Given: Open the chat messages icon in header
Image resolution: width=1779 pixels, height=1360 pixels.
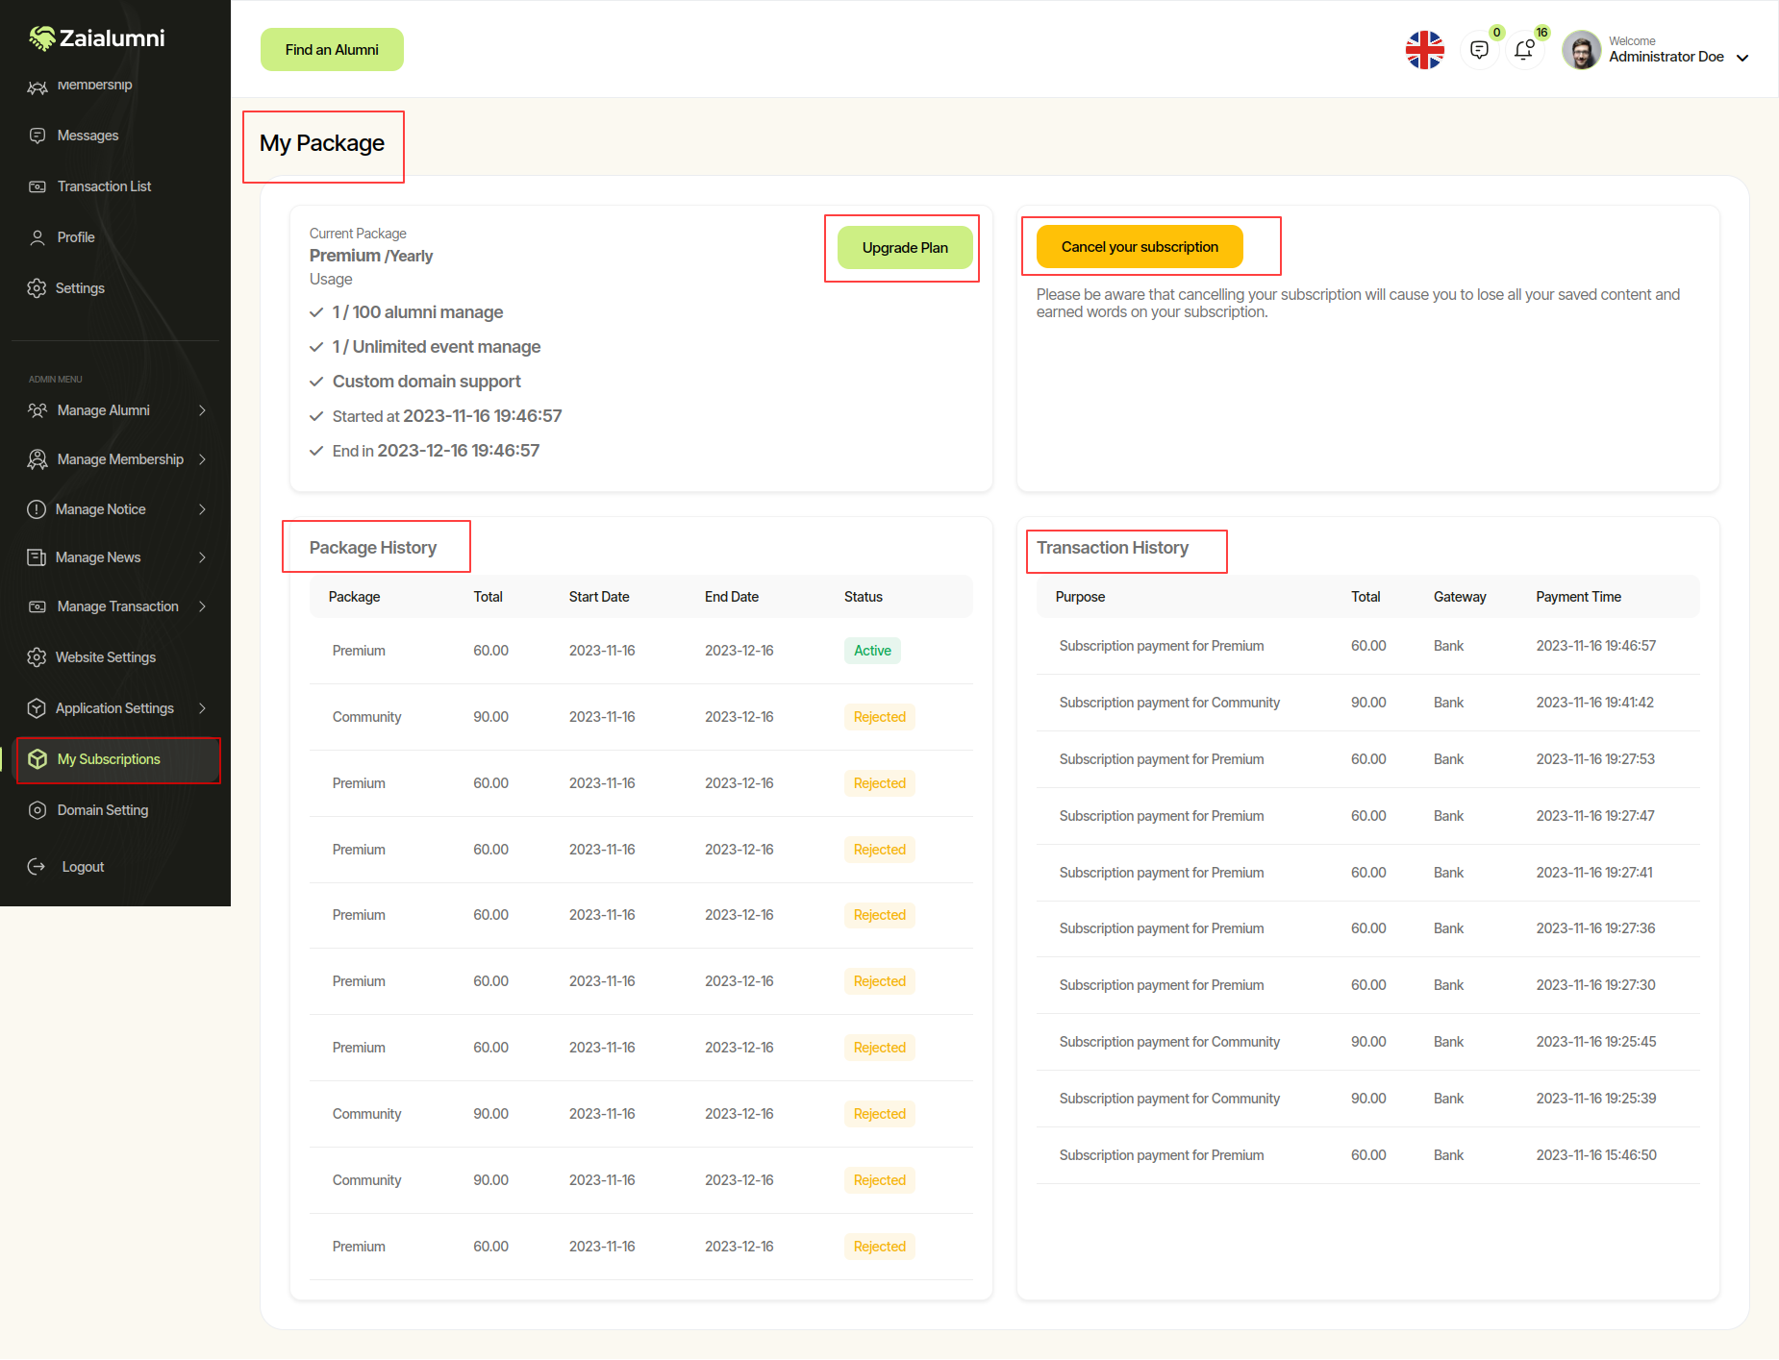Looking at the screenshot, I should coord(1479,50).
